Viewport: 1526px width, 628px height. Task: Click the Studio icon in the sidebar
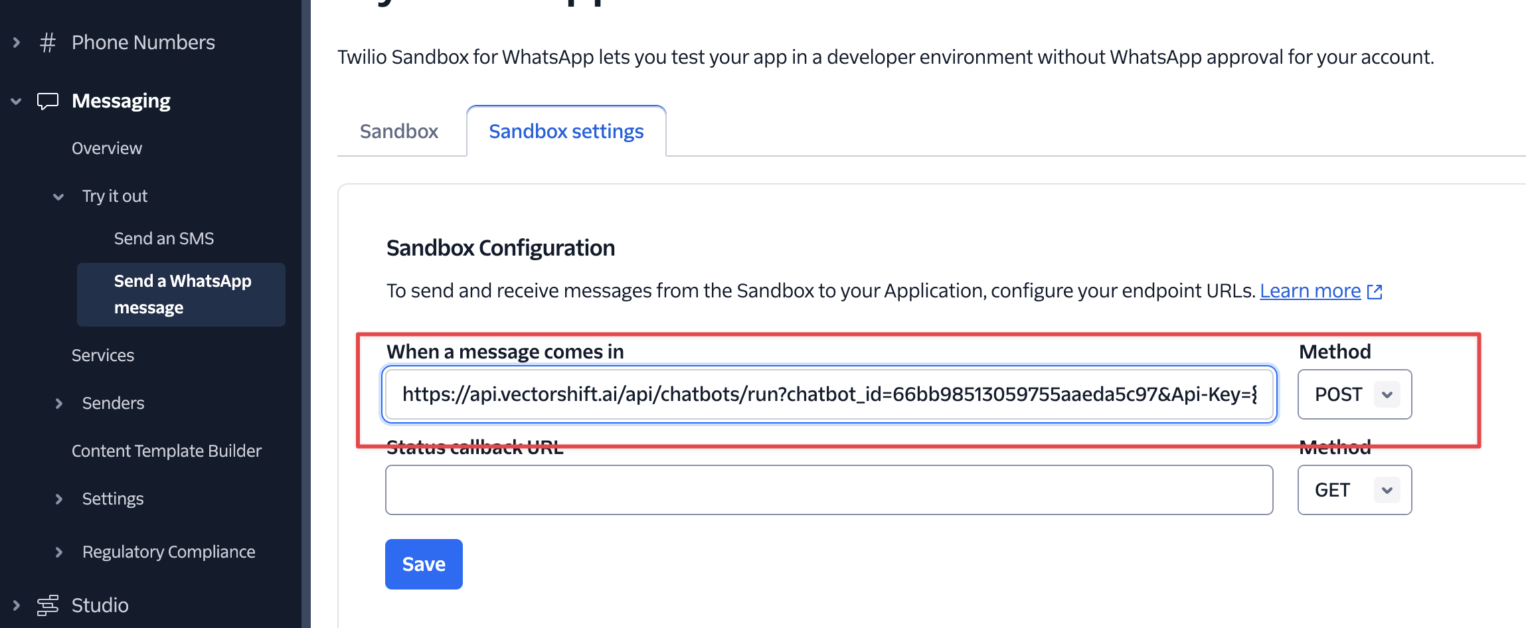(47, 605)
